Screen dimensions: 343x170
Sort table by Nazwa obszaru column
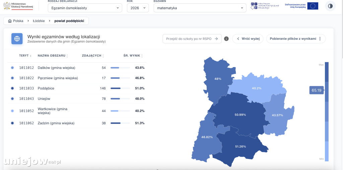tap(53, 56)
